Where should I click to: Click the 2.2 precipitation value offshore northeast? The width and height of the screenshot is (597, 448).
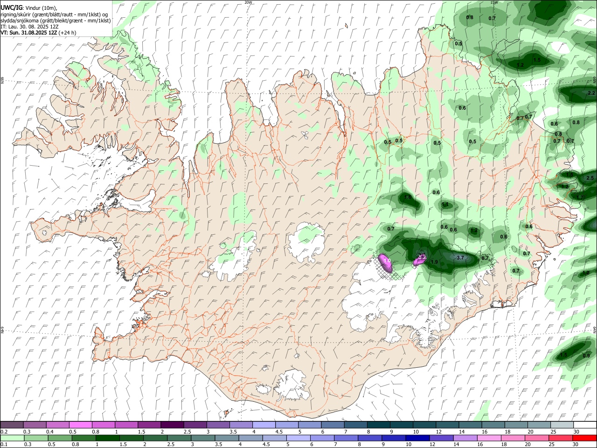(x=591, y=93)
